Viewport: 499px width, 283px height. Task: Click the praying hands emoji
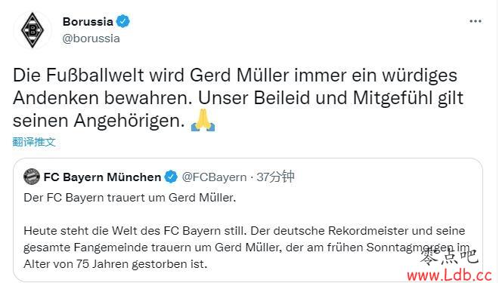pos(203,120)
